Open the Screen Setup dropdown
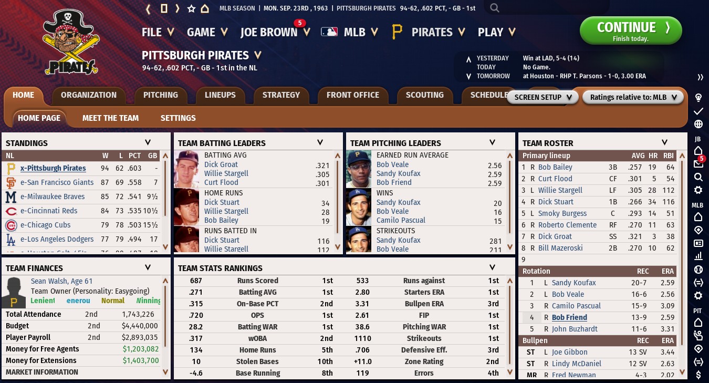709x383 pixels. [543, 97]
